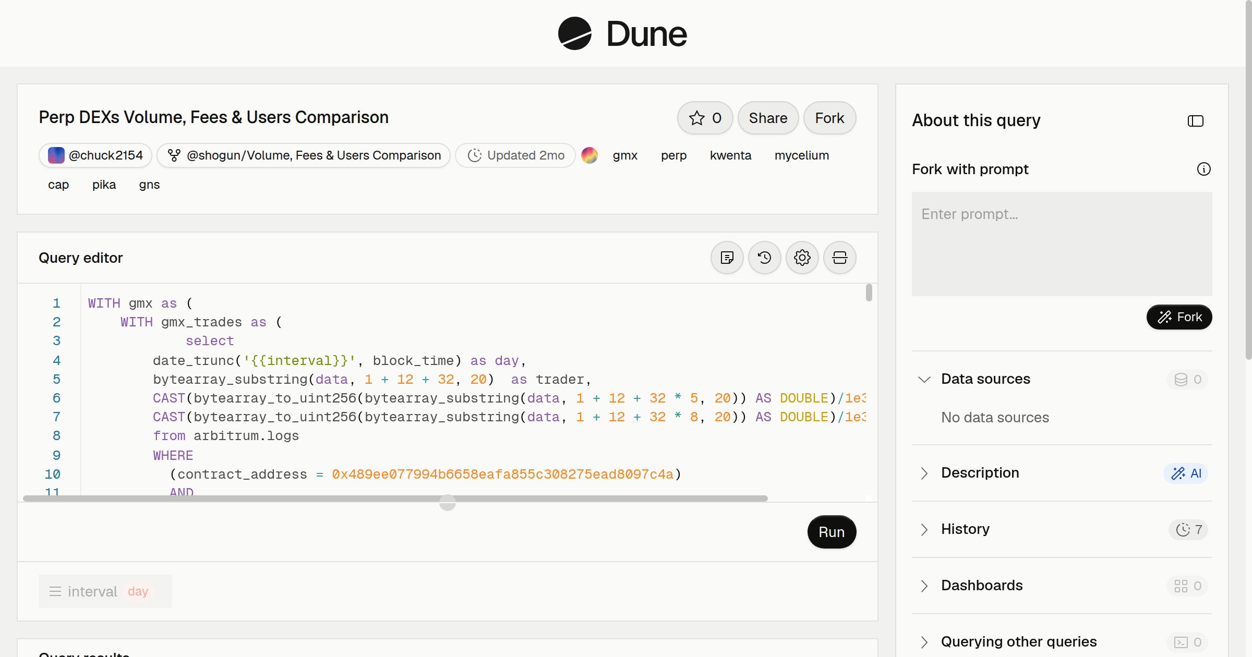This screenshot has width=1252, height=657.
Task: Open the @shogun/Volume, Fees & Users Comparison link
Action: pos(303,155)
